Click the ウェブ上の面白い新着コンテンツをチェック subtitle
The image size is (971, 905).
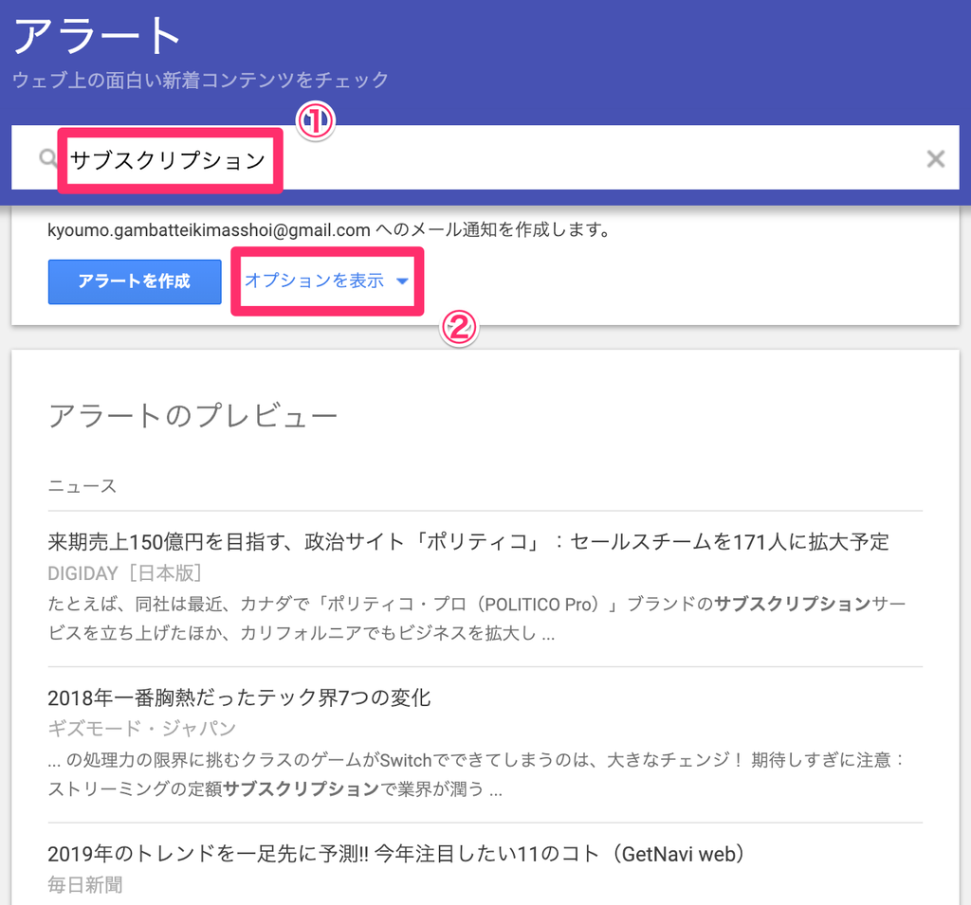pyautogui.click(x=201, y=80)
